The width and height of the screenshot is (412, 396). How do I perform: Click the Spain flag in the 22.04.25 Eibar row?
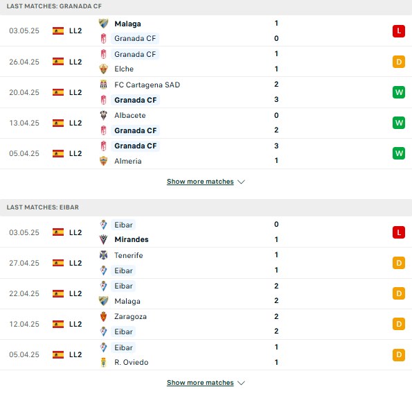(x=58, y=293)
